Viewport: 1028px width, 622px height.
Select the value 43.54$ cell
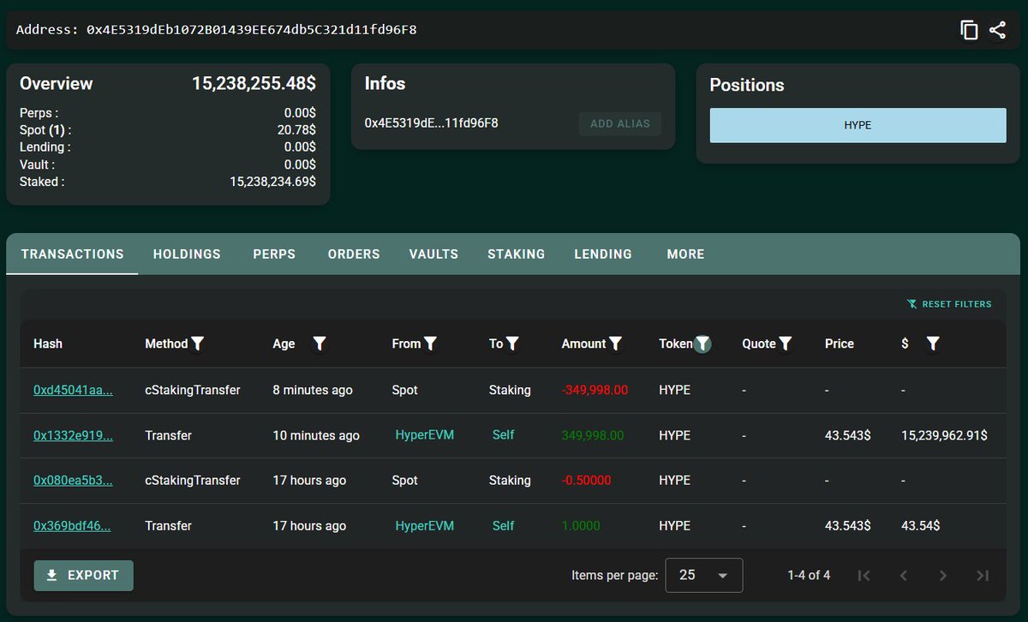coord(920,526)
